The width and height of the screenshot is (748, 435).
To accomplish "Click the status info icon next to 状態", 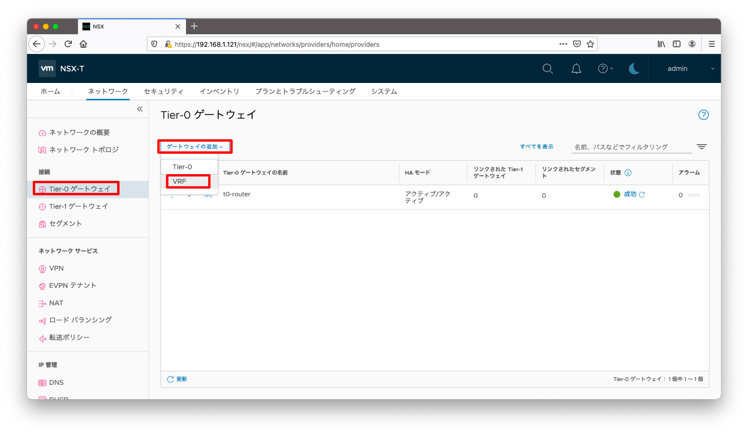I will [628, 173].
